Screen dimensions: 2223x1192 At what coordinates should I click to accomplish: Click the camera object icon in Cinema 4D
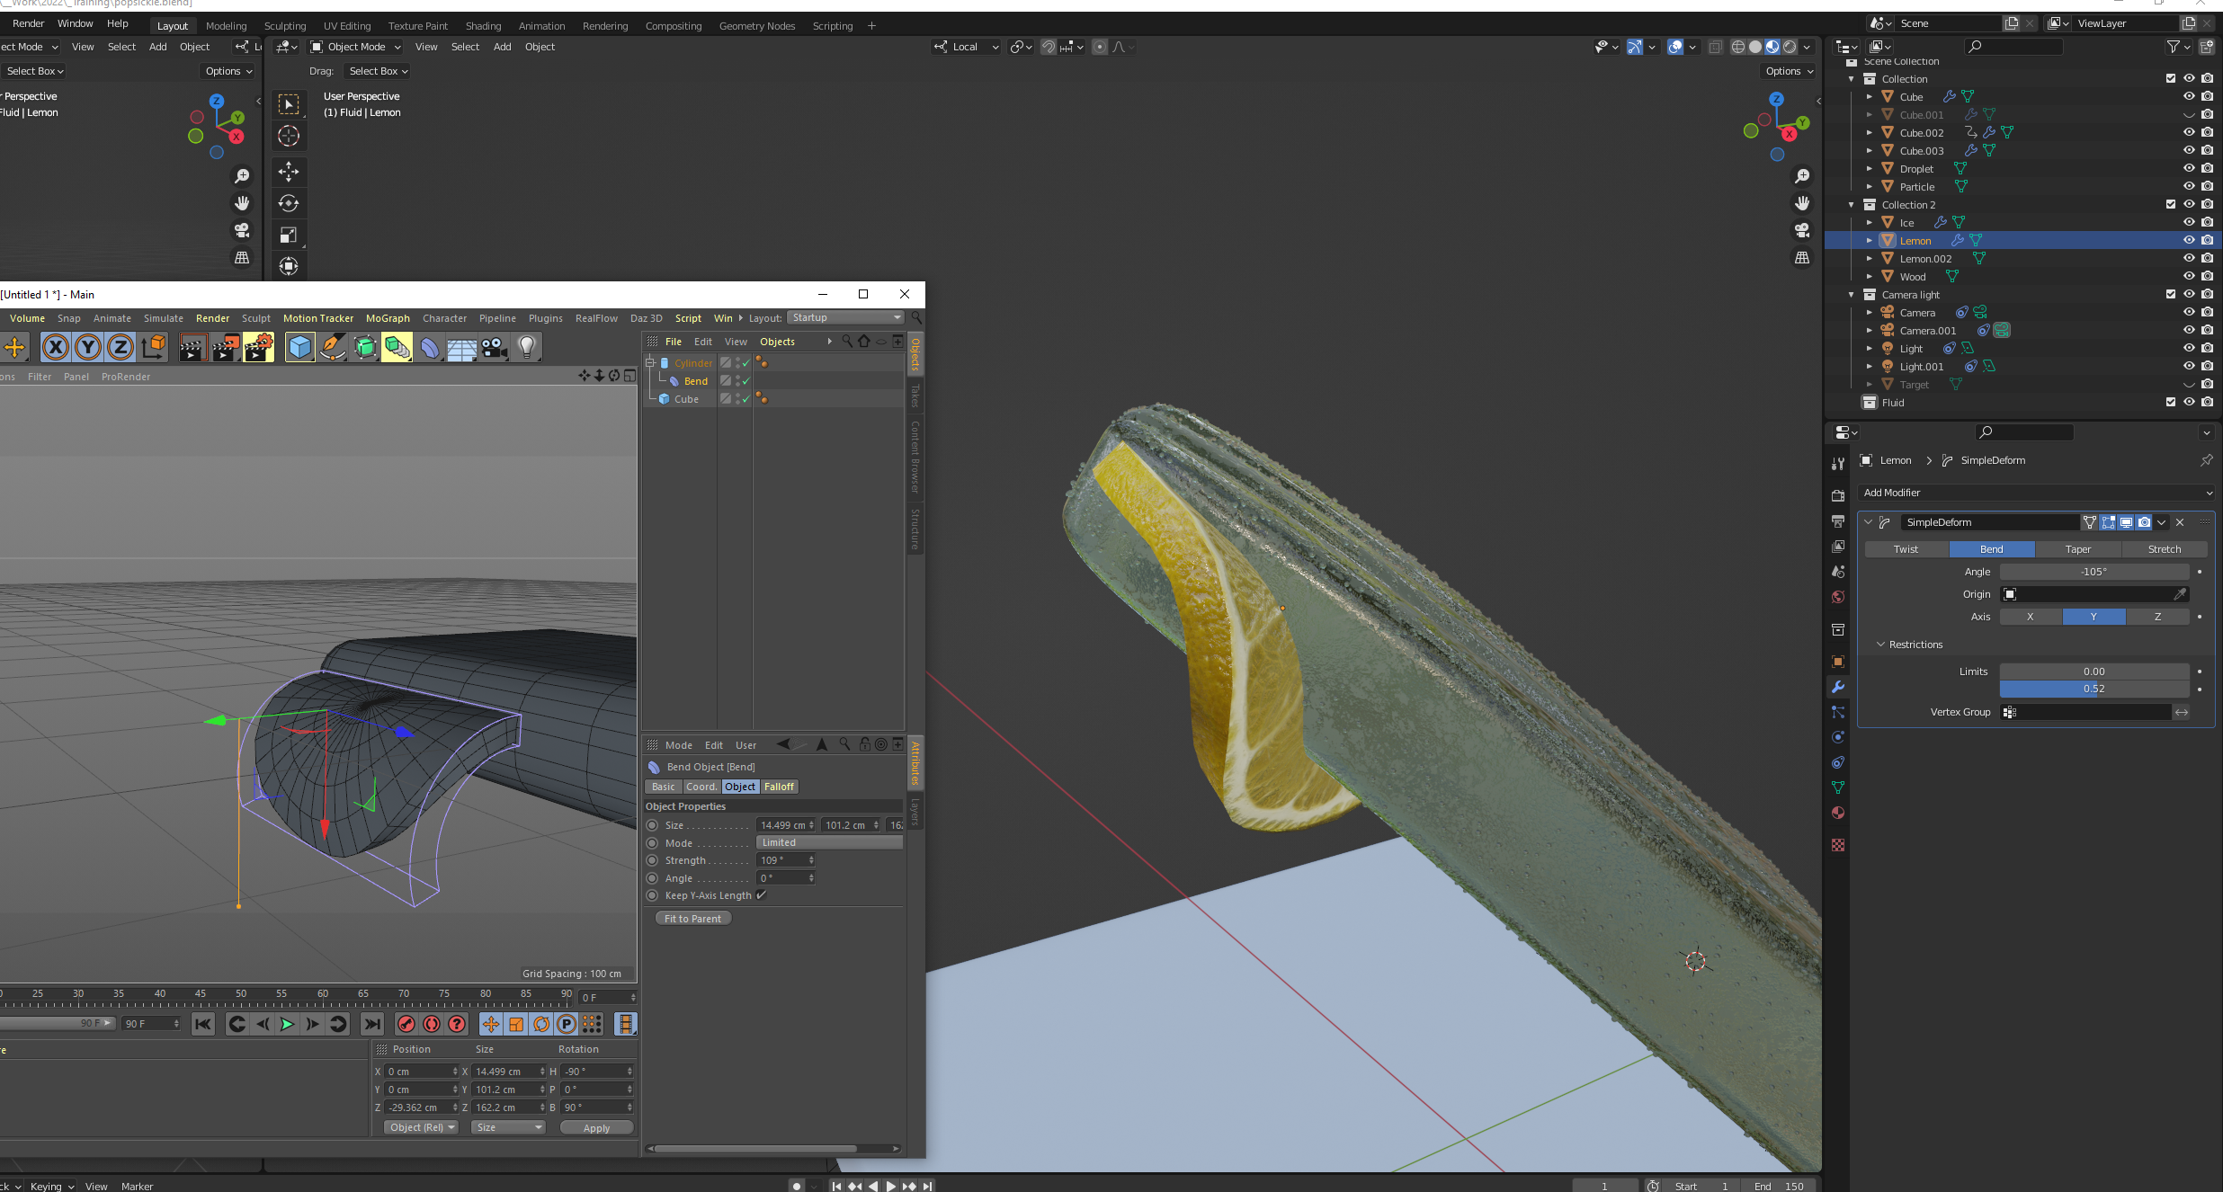point(494,347)
